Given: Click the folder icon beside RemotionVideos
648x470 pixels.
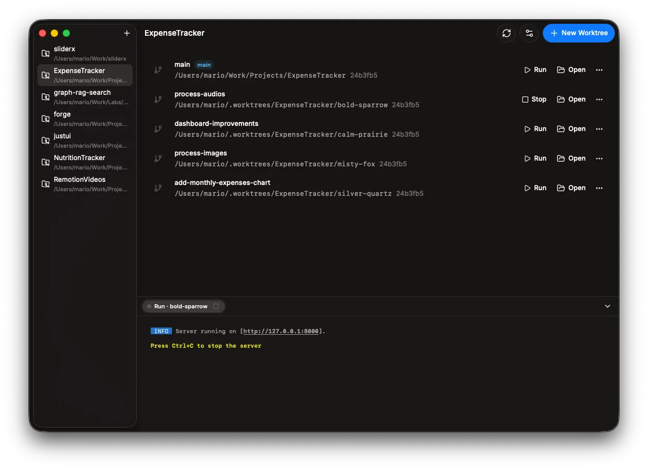Looking at the screenshot, I should point(46,184).
